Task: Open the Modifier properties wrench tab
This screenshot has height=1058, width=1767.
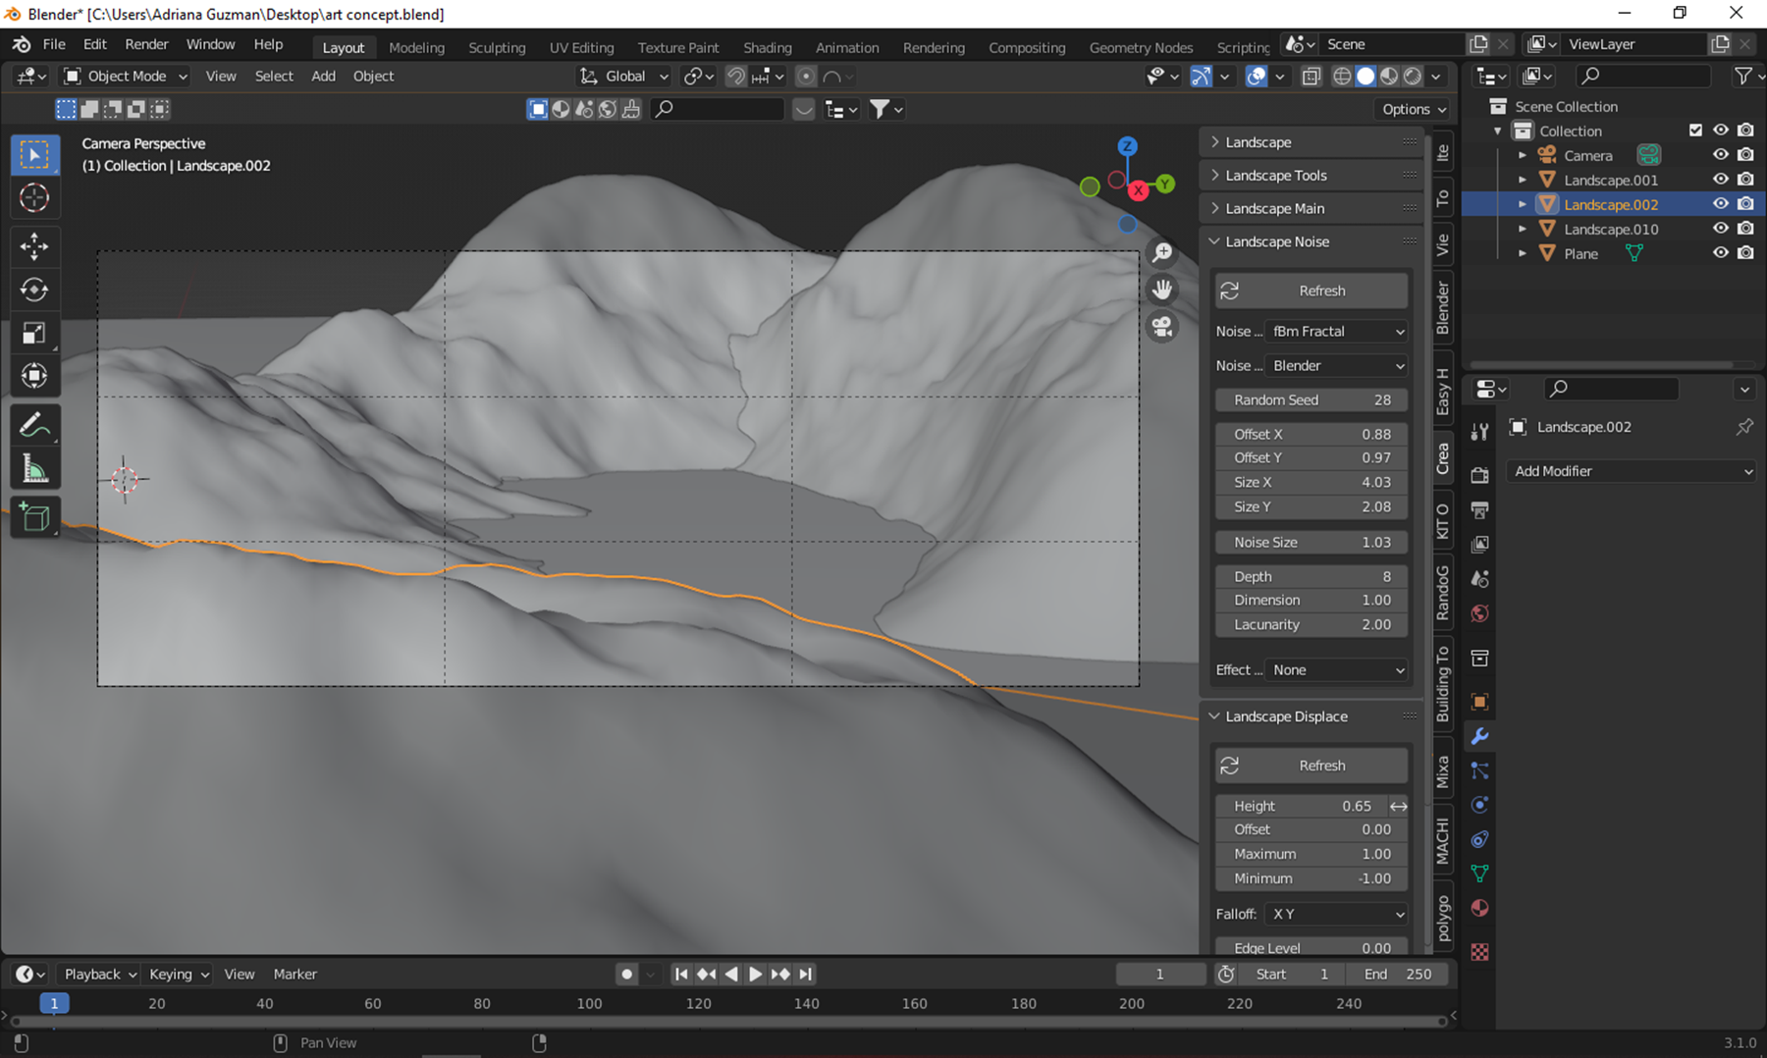Action: [1479, 736]
